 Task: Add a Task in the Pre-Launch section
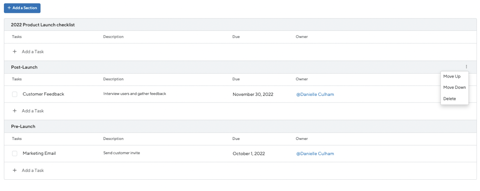28,170
